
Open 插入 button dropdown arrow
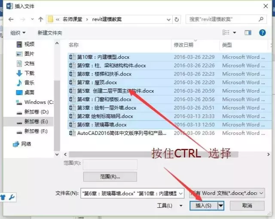click(x=221, y=206)
